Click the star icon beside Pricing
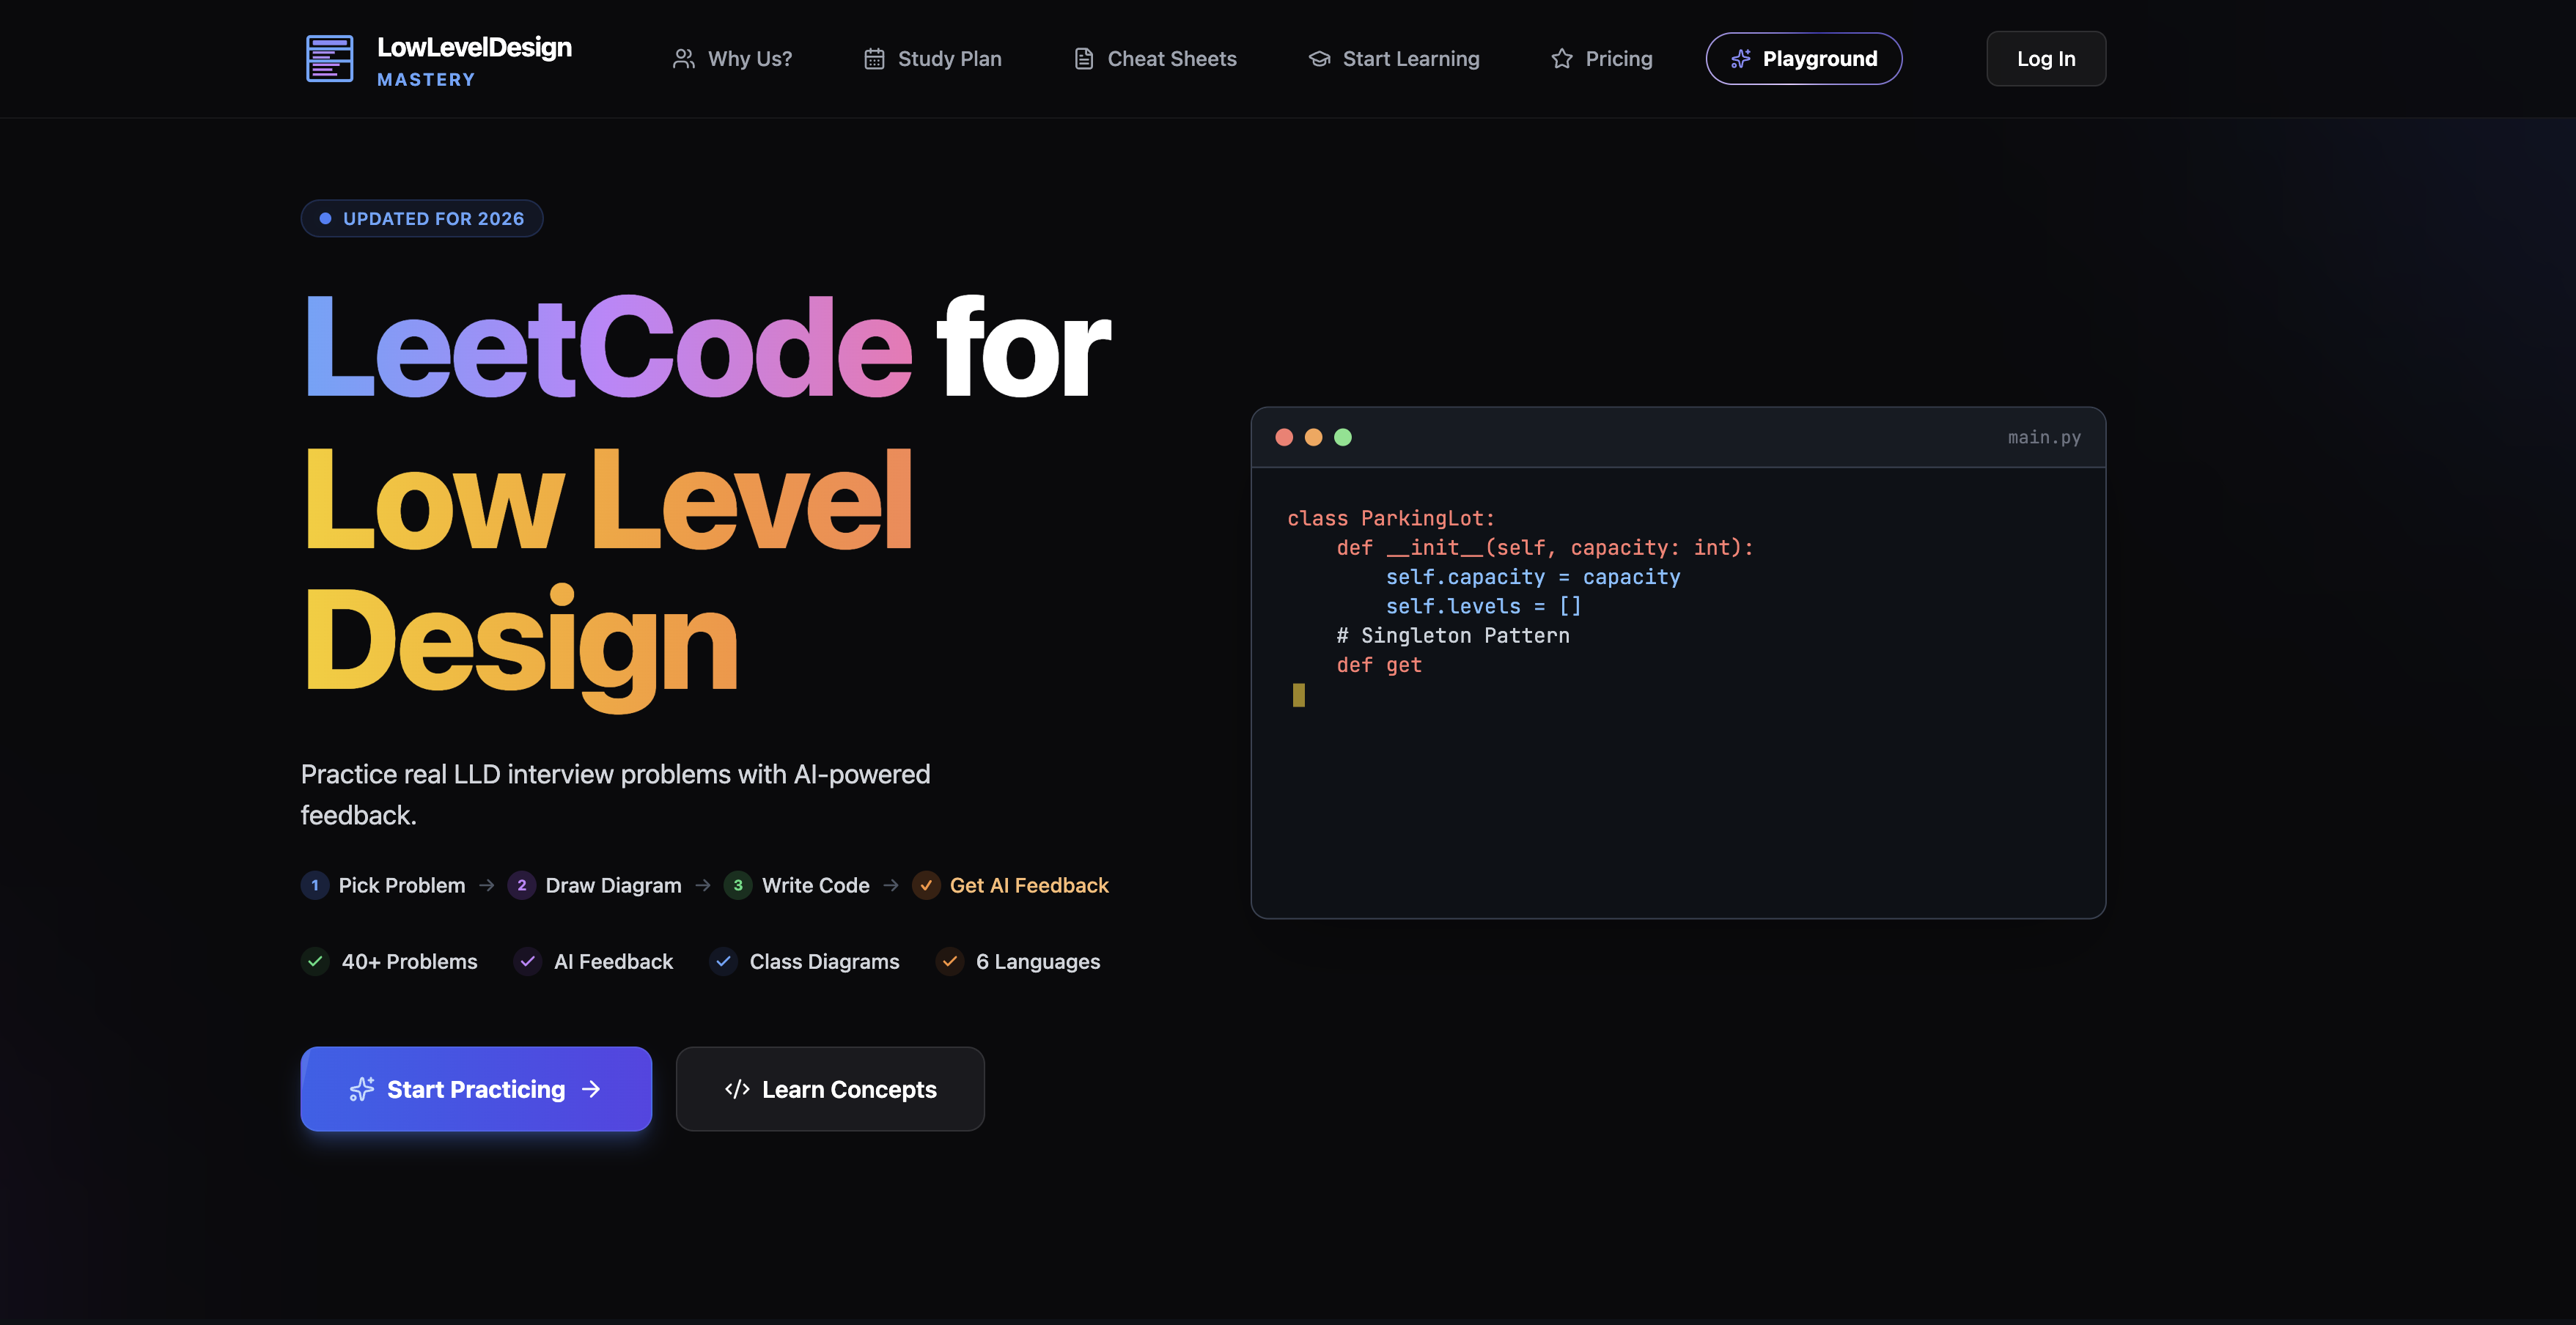This screenshot has width=2576, height=1325. (1561, 59)
